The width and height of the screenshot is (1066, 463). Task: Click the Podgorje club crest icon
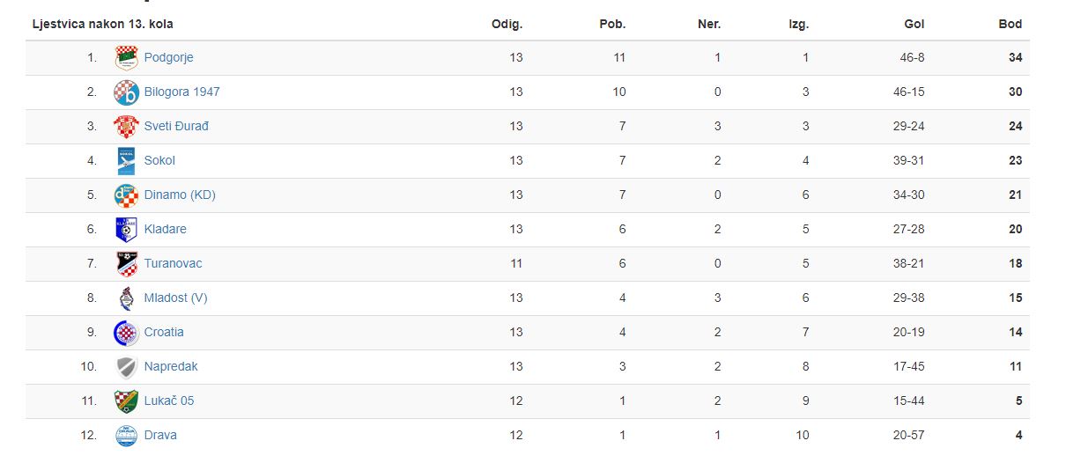pyautogui.click(x=127, y=58)
